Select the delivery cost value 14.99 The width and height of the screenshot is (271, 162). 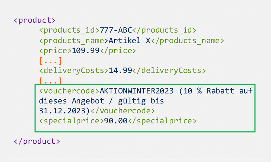(120, 70)
